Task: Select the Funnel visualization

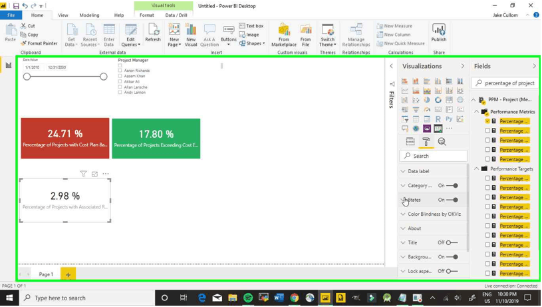Action: 416,110
